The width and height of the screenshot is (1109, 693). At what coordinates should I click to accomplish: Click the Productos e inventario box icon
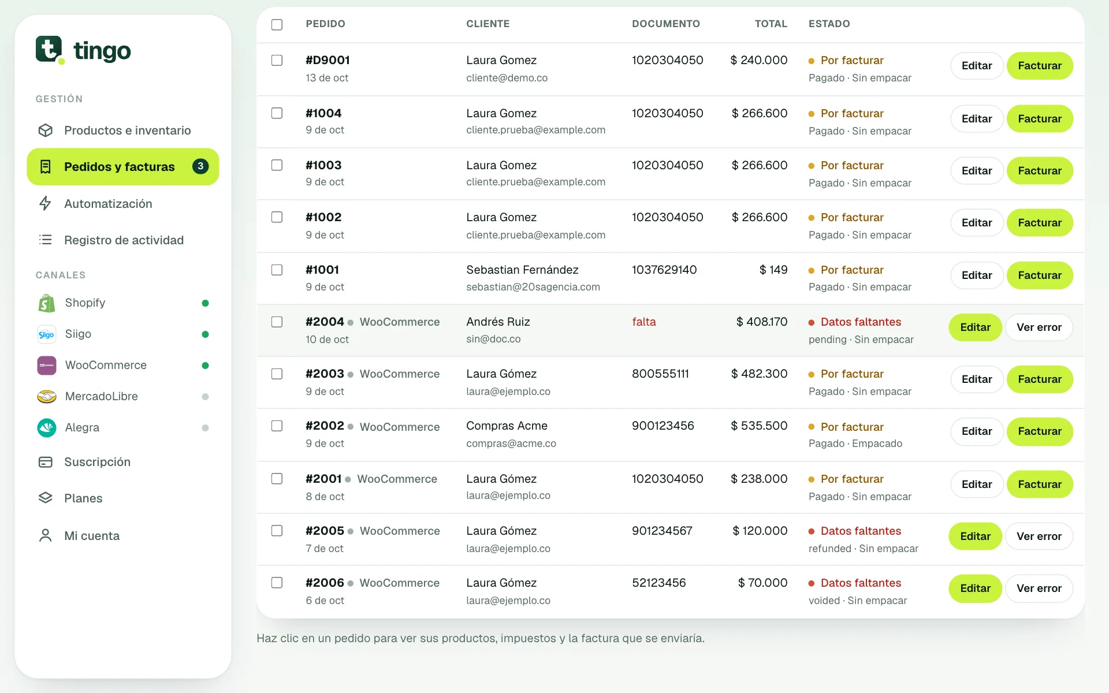[x=46, y=131]
